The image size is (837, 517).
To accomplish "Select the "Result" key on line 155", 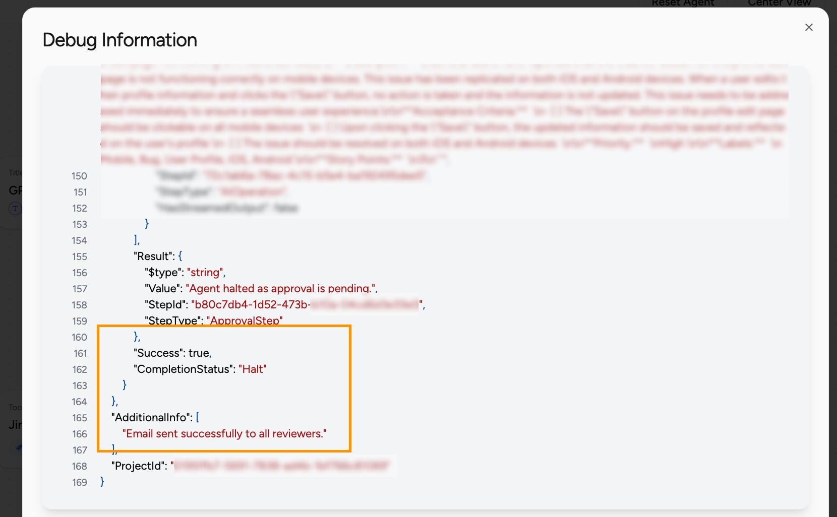I will pos(153,256).
